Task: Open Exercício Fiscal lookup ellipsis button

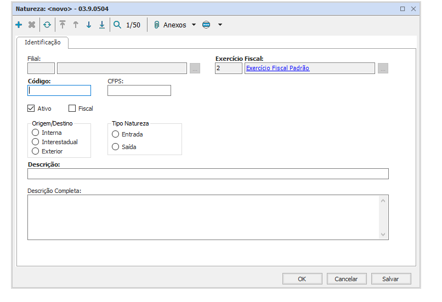Action: [383, 69]
